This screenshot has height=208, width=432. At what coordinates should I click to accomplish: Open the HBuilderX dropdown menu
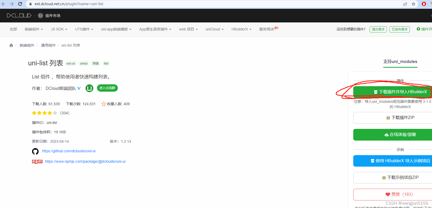click(241, 29)
